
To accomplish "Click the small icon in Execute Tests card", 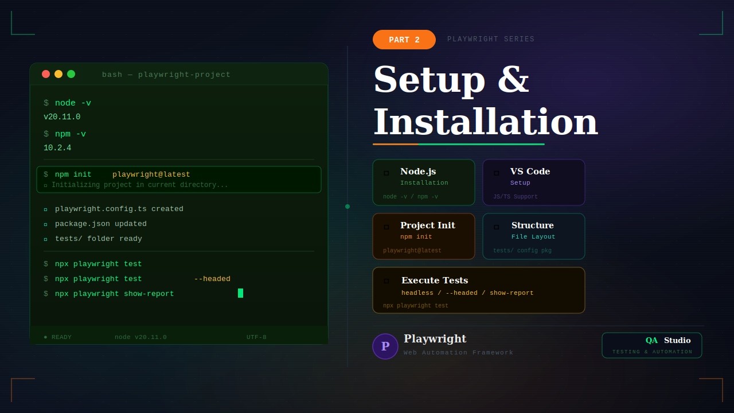I will [x=386, y=281].
